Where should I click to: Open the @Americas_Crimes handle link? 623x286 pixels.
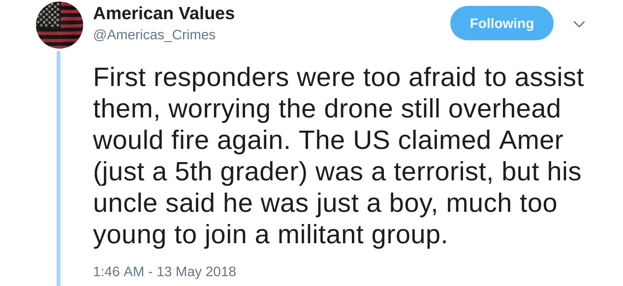pyautogui.click(x=154, y=35)
